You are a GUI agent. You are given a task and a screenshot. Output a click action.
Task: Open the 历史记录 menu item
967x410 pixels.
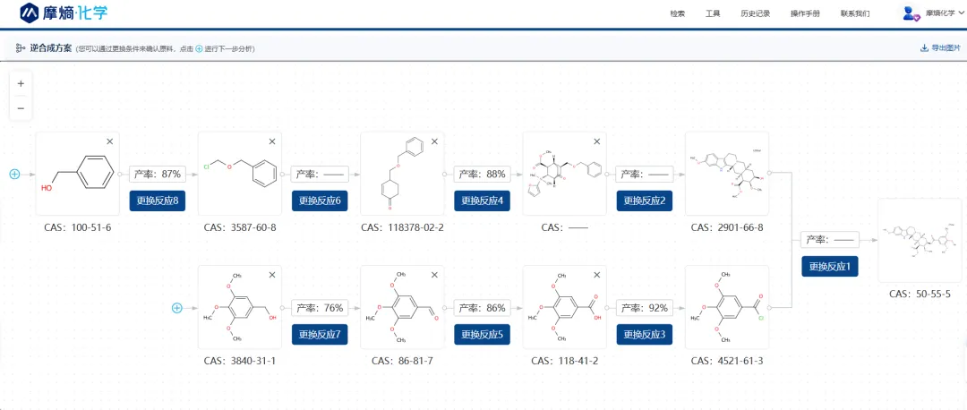755,13
